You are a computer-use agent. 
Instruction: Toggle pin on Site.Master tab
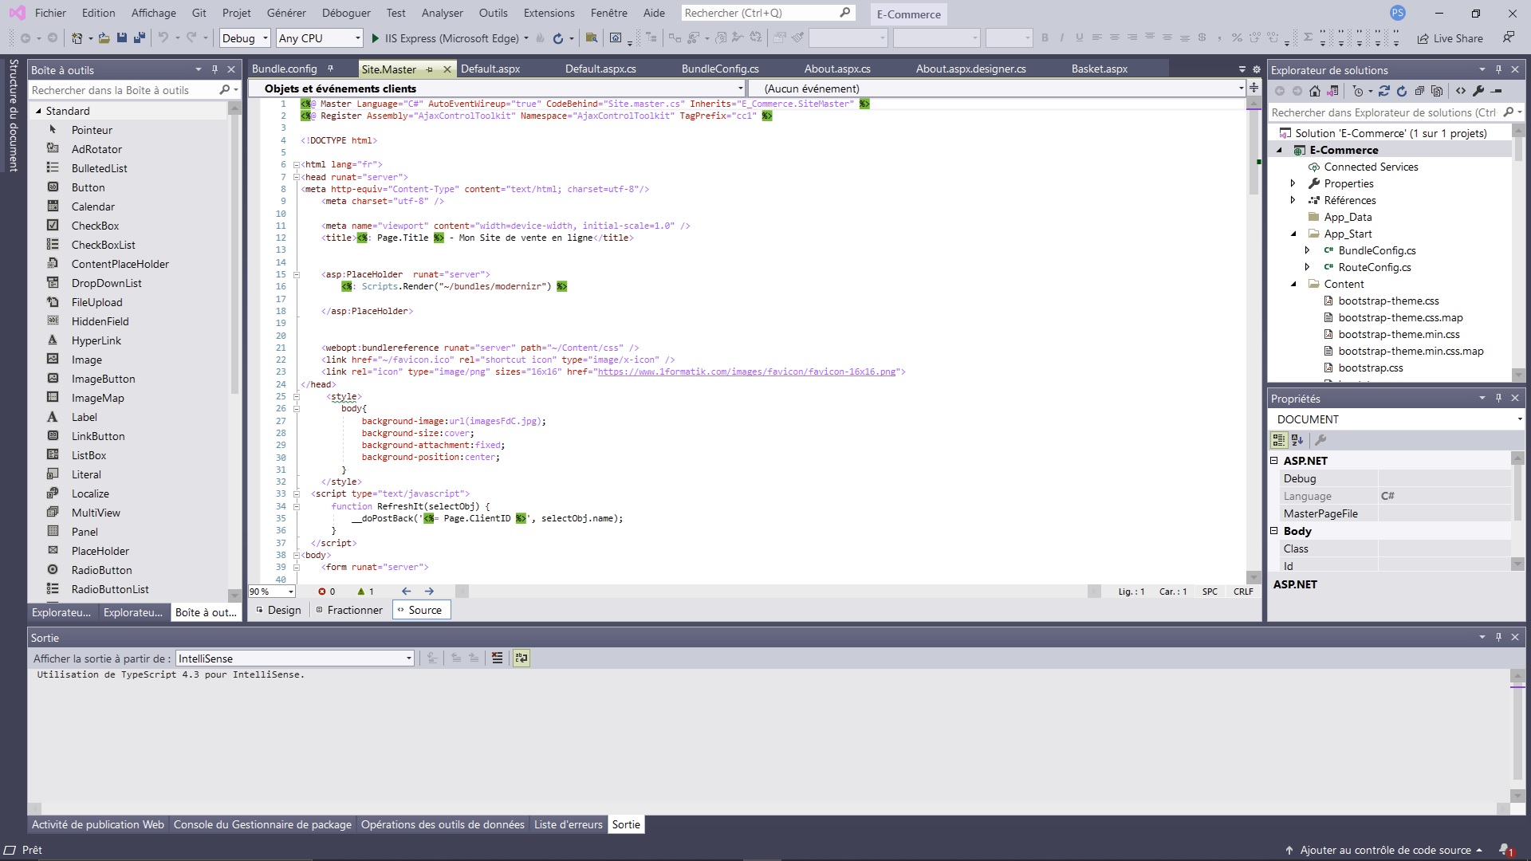pyautogui.click(x=429, y=69)
